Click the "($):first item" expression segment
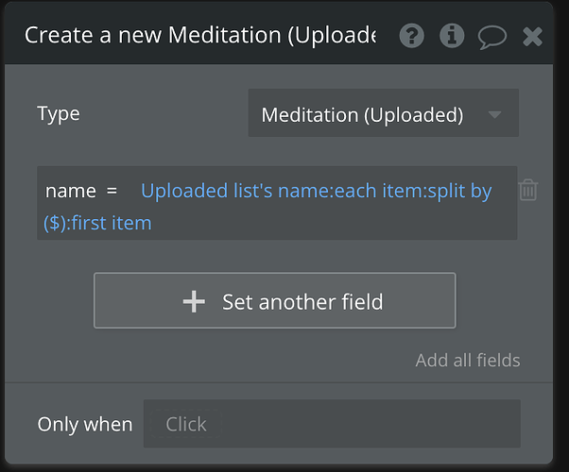 tap(98, 224)
